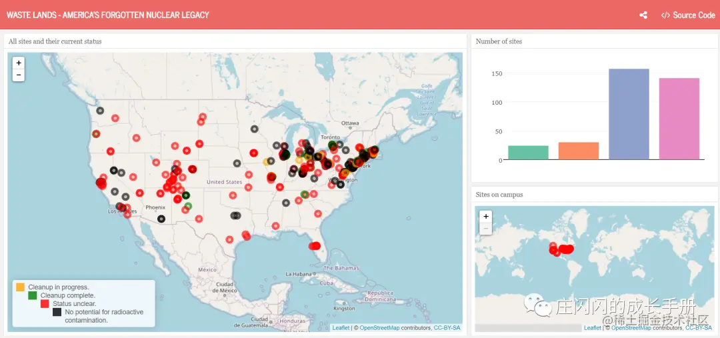The width and height of the screenshot is (720, 338).
Task: Click the 'Sites on campus' heading
Action: pyautogui.click(x=499, y=195)
